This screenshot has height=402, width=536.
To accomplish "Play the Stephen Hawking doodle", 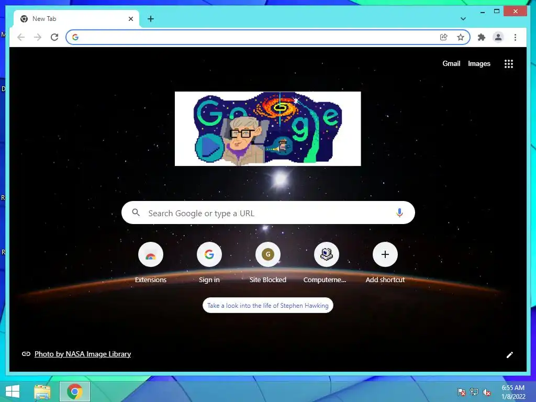I will (x=209, y=147).
